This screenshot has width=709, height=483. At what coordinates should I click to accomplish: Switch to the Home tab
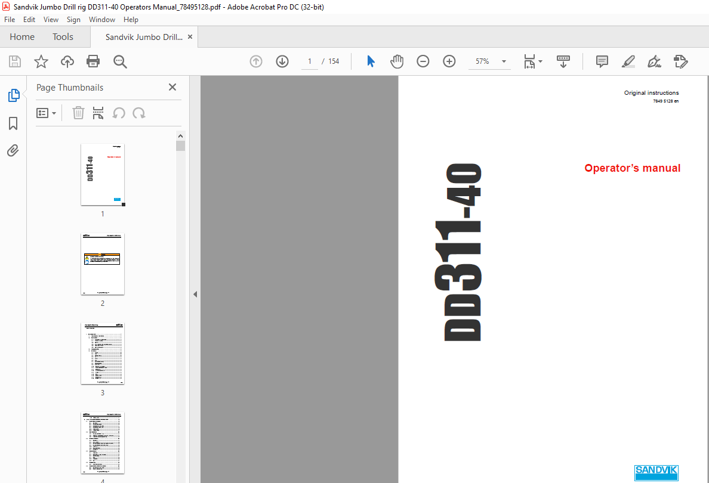22,36
